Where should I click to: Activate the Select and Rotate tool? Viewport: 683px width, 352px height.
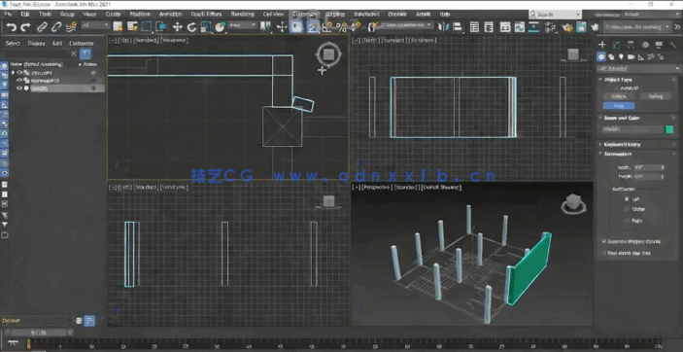point(191,27)
